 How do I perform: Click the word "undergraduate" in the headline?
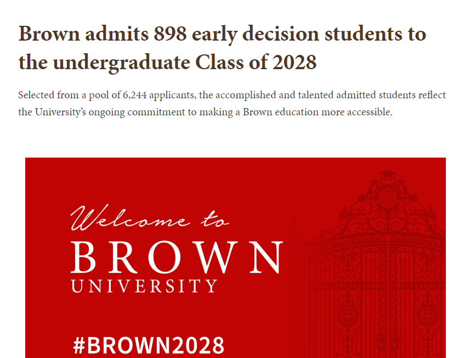[x=121, y=63]
